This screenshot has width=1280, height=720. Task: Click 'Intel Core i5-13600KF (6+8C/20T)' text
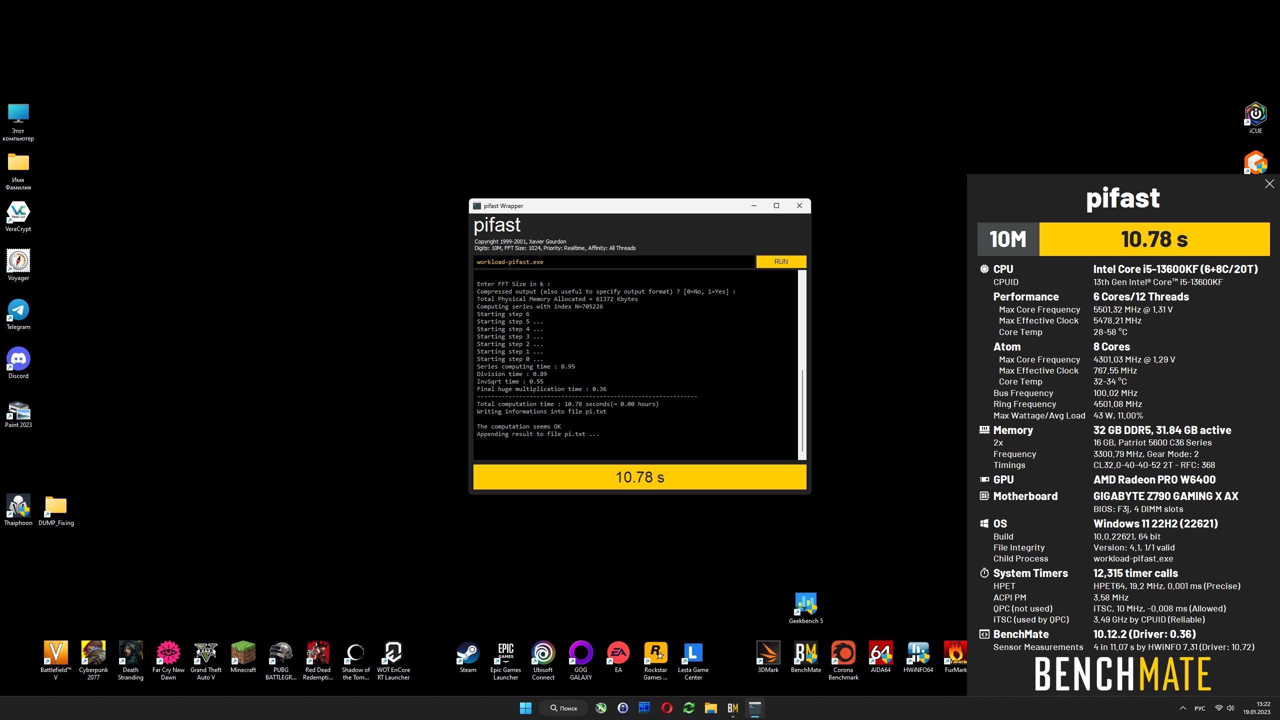click(1175, 269)
